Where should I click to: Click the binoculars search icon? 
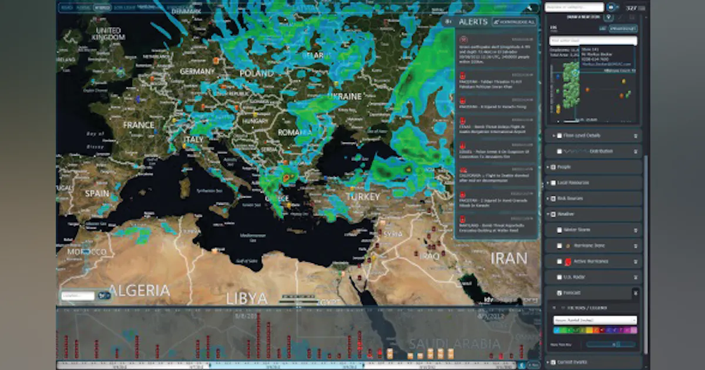click(611, 7)
